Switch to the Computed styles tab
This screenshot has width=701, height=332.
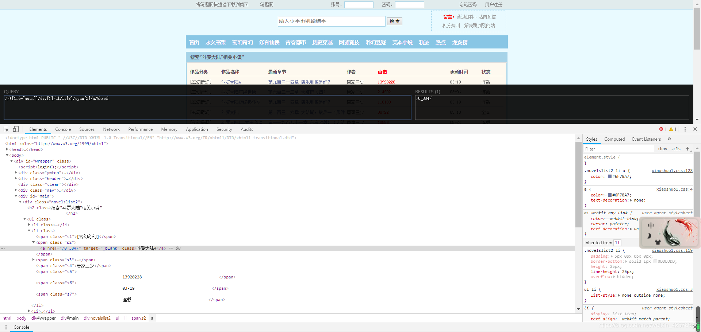coord(614,139)
